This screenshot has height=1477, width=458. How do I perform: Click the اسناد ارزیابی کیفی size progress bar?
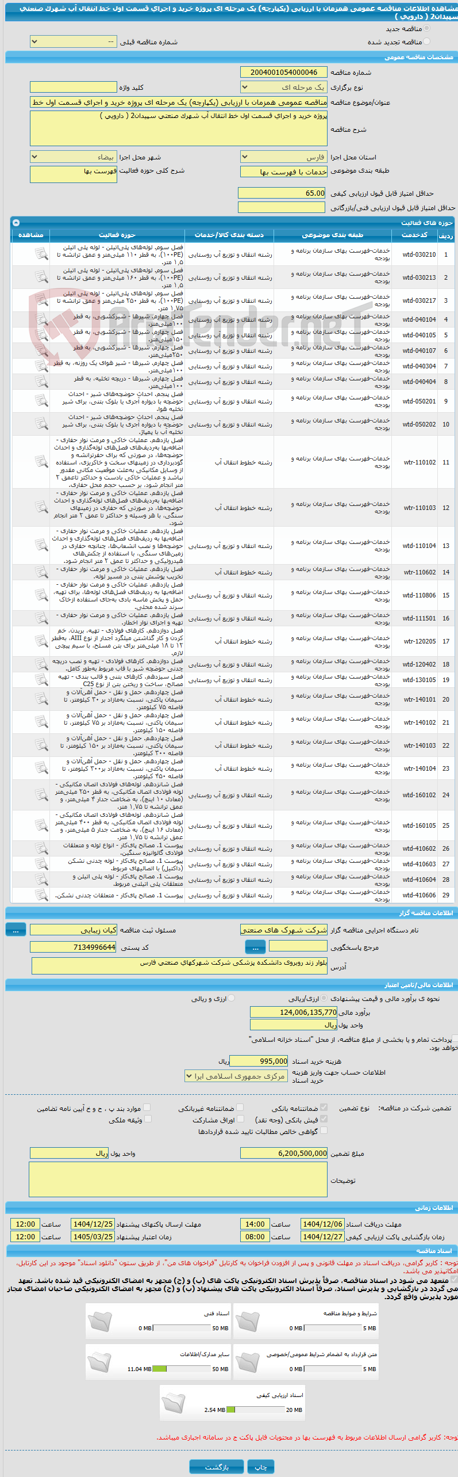(x=256, y=1410)
